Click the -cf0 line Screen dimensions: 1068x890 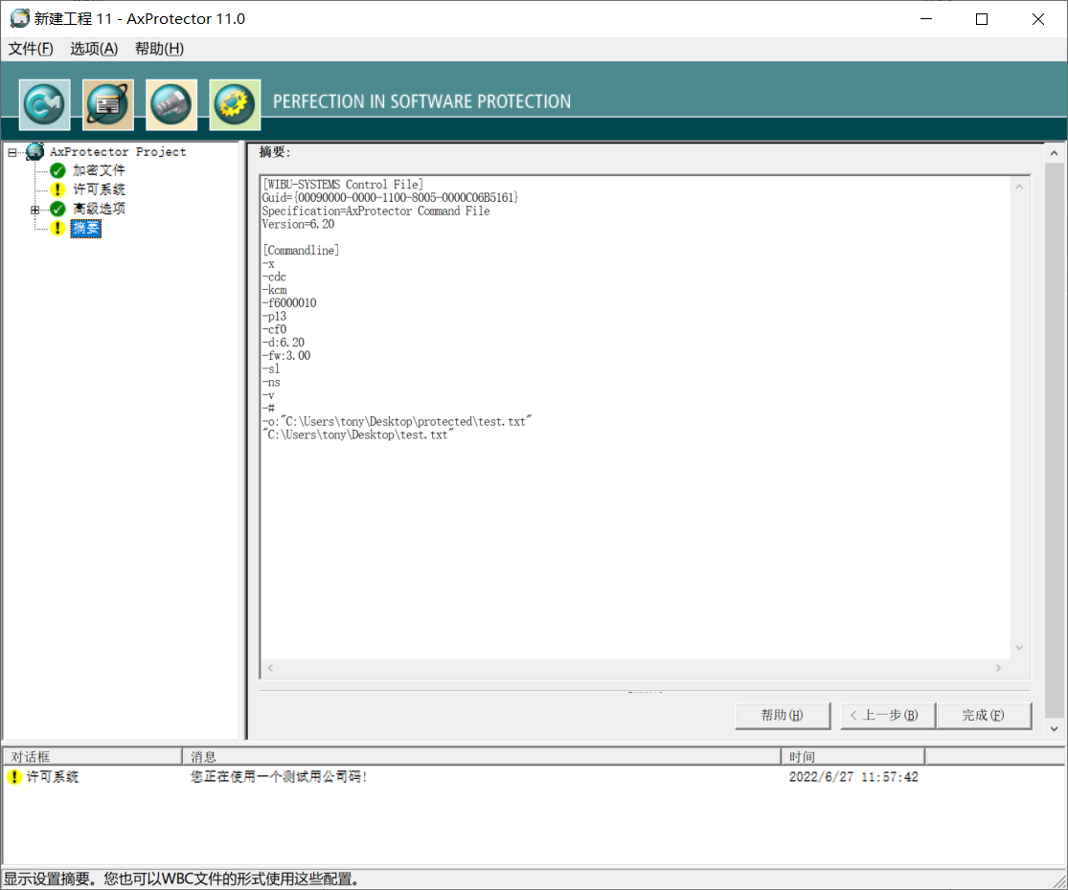tap(275, 329)
